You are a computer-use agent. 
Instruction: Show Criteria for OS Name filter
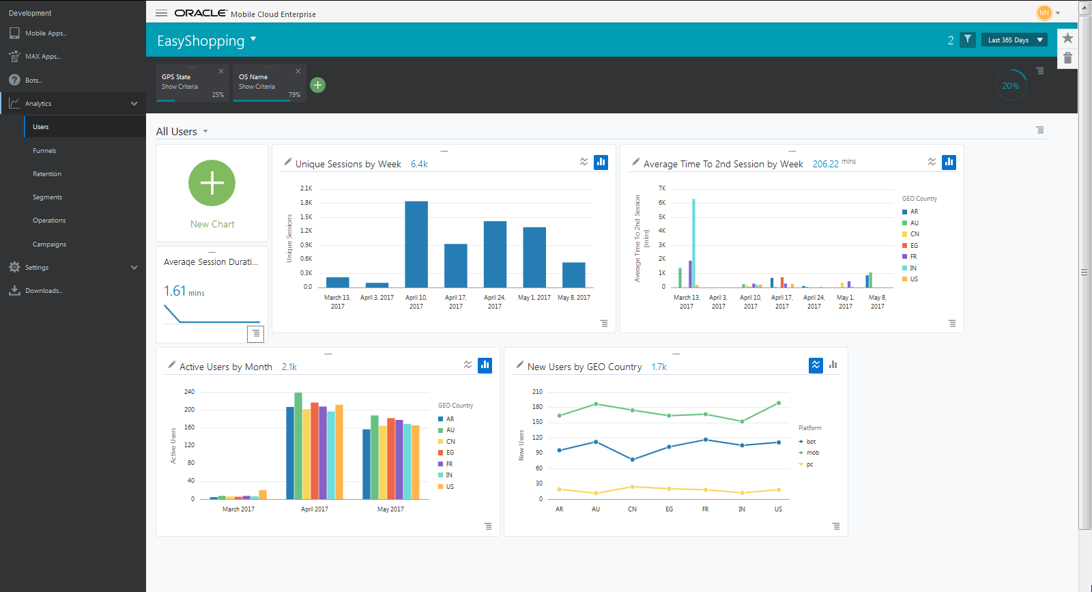pyautogui.click(x=257, y=87)
